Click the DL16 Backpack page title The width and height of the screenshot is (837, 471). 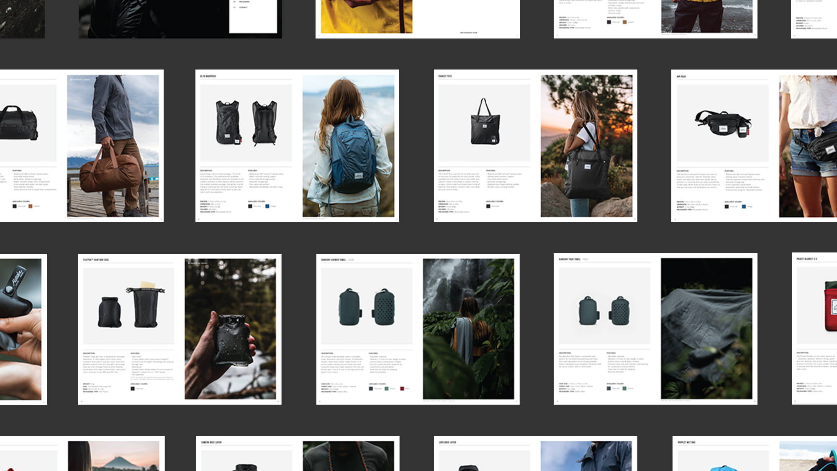[x=208, y=76]
